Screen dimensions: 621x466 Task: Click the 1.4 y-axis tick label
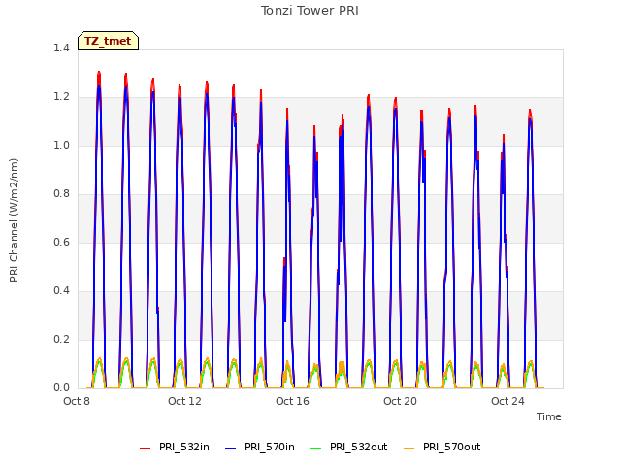point(61,48)
